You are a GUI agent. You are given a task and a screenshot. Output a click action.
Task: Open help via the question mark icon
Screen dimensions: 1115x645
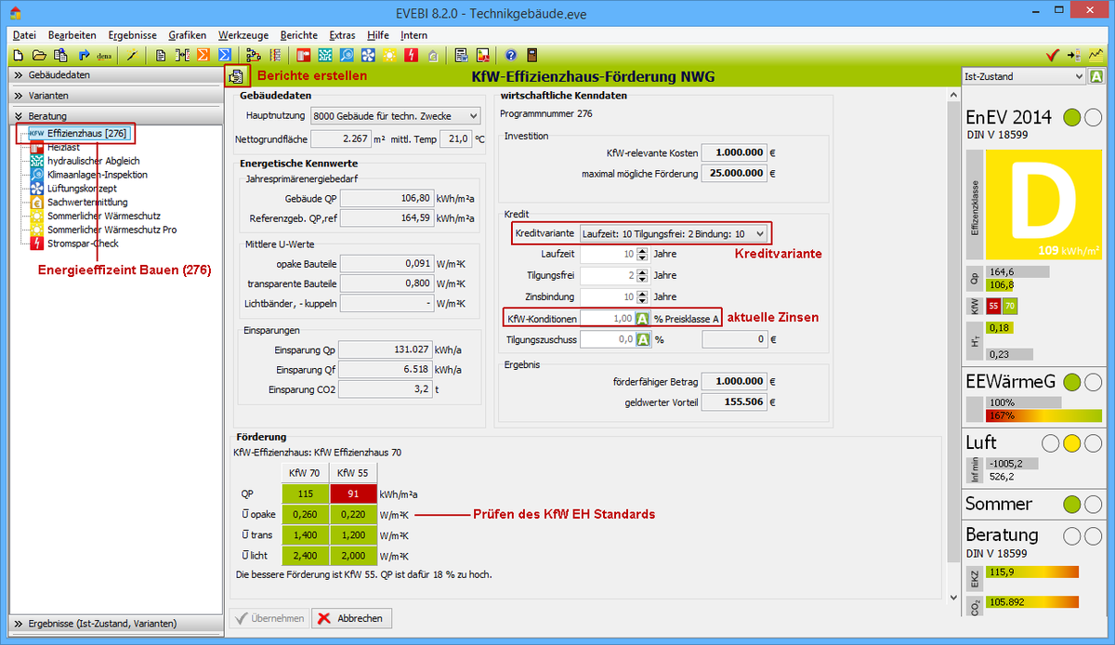510,55
